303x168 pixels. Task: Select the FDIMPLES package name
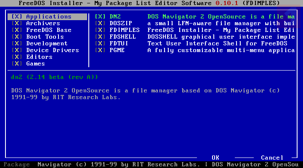tap(125, 30)
